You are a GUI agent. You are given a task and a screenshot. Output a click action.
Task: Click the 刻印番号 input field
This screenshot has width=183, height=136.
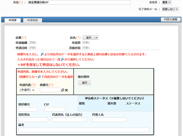click(28, 110)
